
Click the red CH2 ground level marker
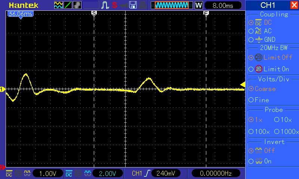(3, 167)
